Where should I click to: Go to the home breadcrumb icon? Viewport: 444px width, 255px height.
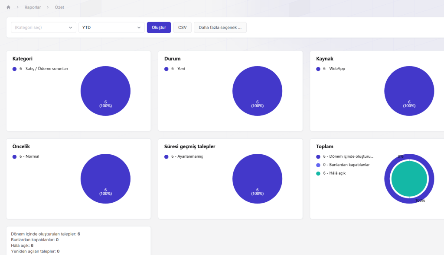coord(9,7)
